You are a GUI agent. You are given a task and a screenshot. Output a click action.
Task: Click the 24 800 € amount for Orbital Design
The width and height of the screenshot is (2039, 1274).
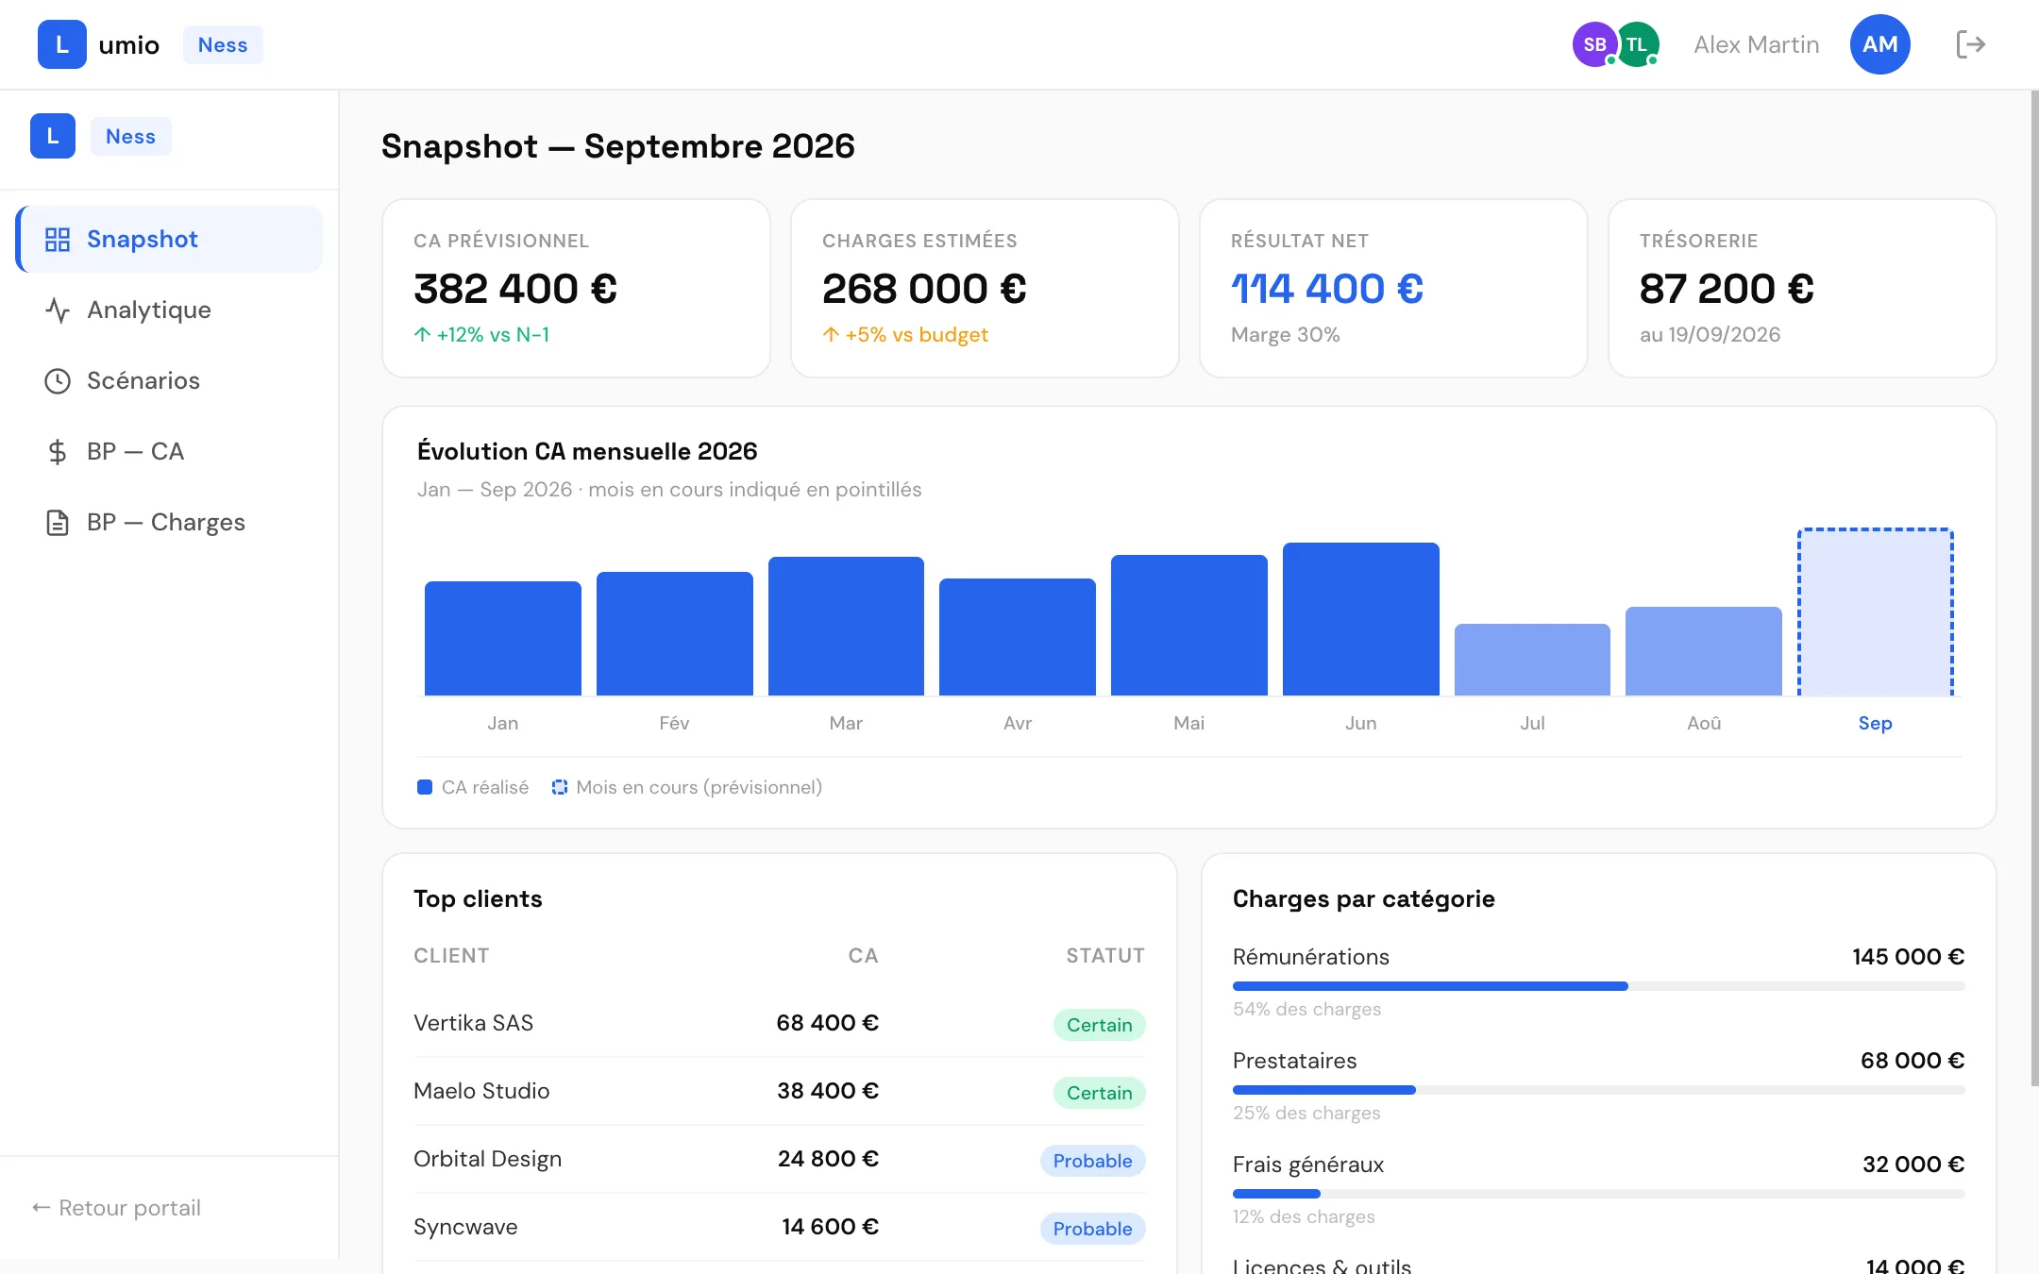[x=828, y=1159]
